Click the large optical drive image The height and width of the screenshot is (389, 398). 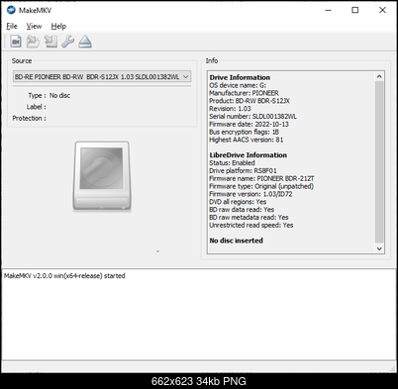click(x=102, y=176)
